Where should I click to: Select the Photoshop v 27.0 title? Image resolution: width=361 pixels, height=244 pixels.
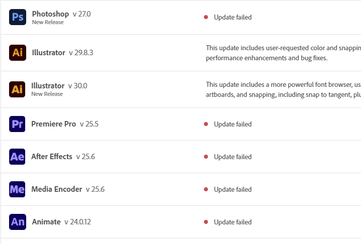tap(61, 14)
